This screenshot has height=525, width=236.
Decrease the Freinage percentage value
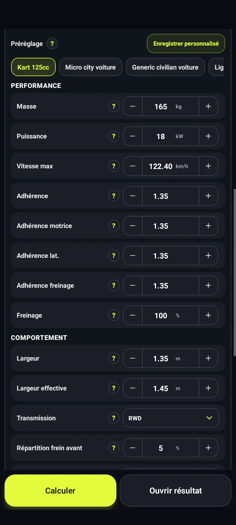pos(133,315)
